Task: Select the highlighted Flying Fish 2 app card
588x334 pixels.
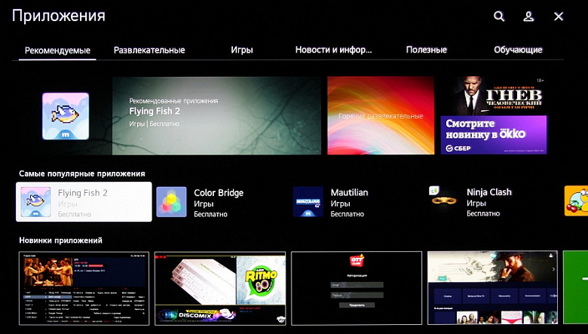Action: click(84, 201)
